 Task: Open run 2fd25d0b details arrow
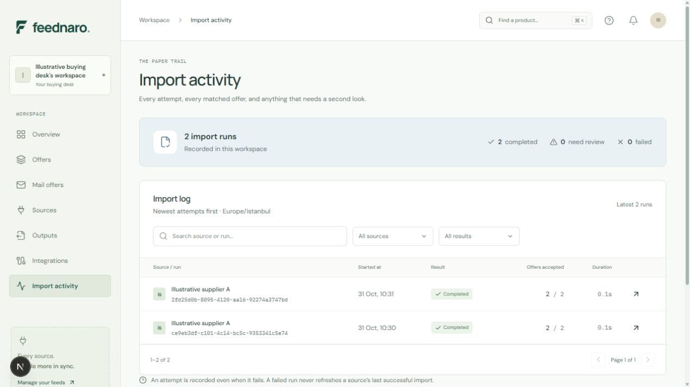click(636, 294)
